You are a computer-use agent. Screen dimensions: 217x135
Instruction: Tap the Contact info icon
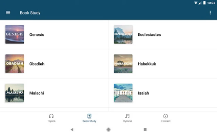[x=165, y=116]
